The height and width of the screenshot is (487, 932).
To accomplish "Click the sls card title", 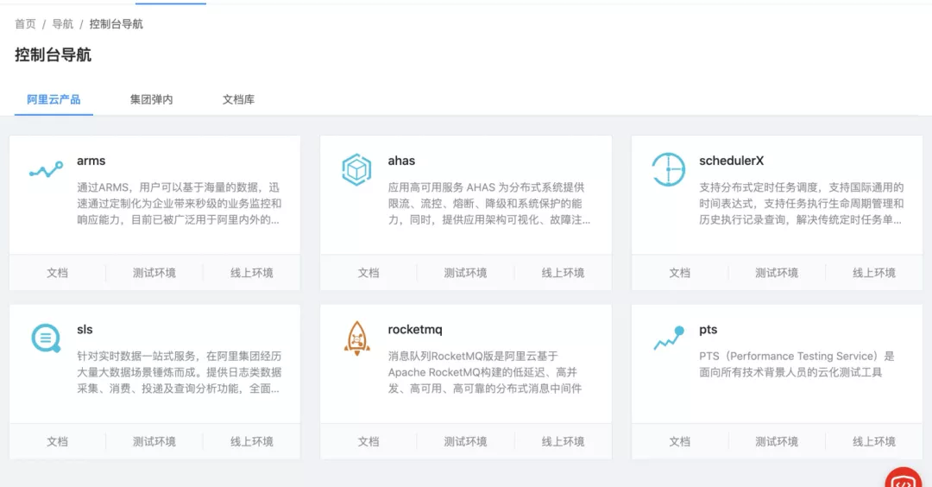I will [x=85, y=330].
